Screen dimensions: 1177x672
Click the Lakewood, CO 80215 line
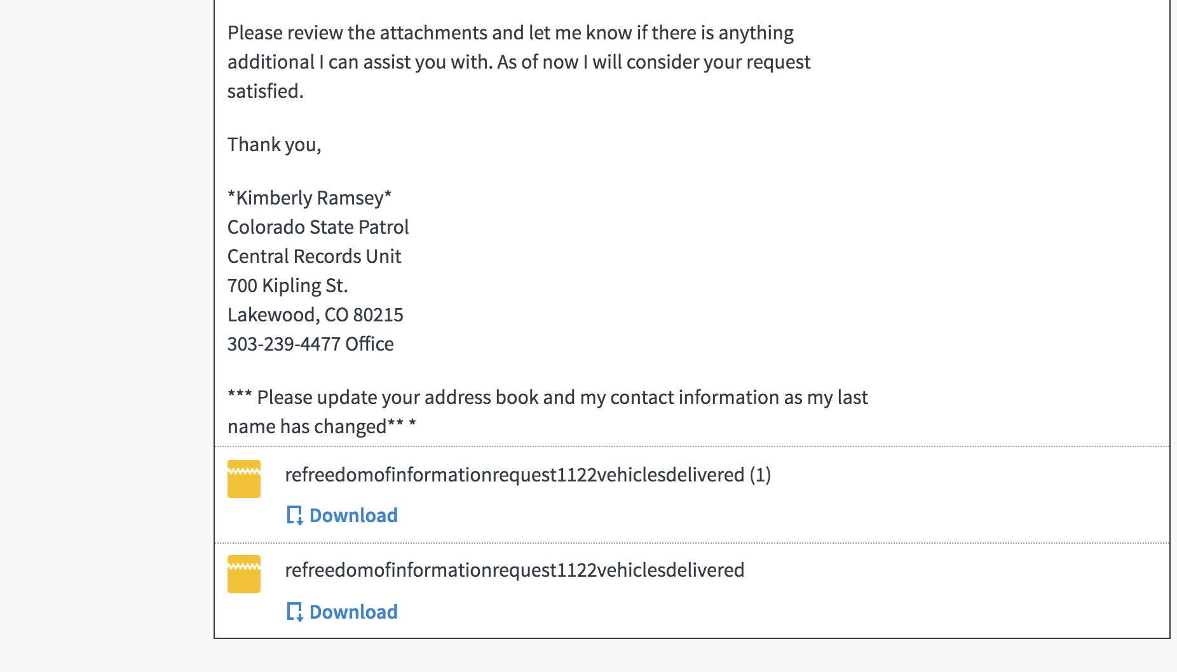pos(315,314)
